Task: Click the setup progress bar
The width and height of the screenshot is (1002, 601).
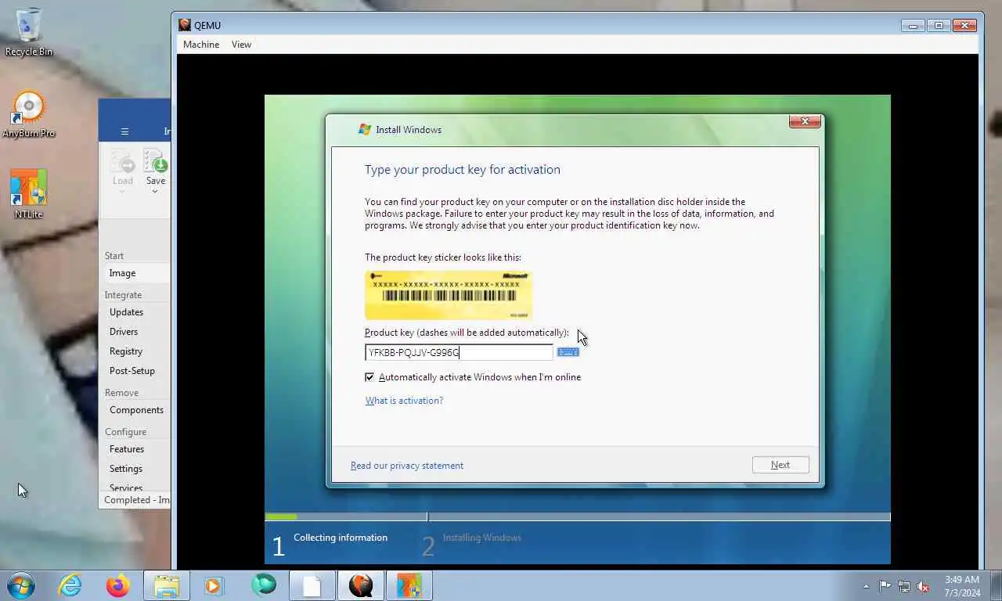Action: point(578,517)
